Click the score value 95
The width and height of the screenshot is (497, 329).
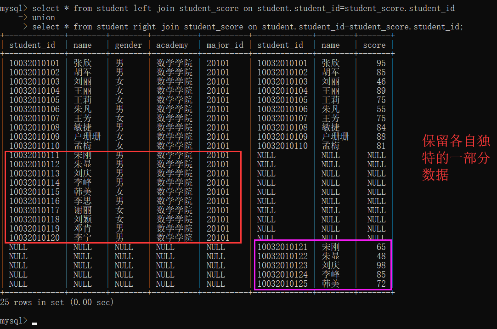(381, 63)
